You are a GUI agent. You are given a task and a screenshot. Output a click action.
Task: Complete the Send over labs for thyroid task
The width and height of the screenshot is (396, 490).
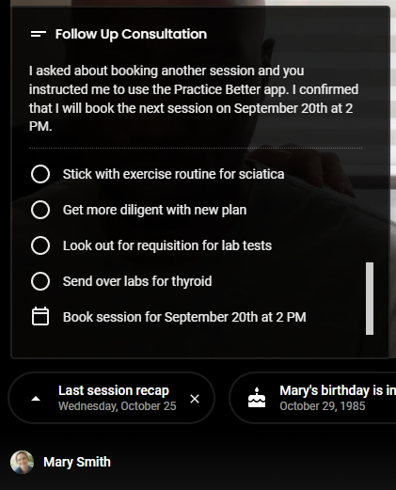(40, 281)
